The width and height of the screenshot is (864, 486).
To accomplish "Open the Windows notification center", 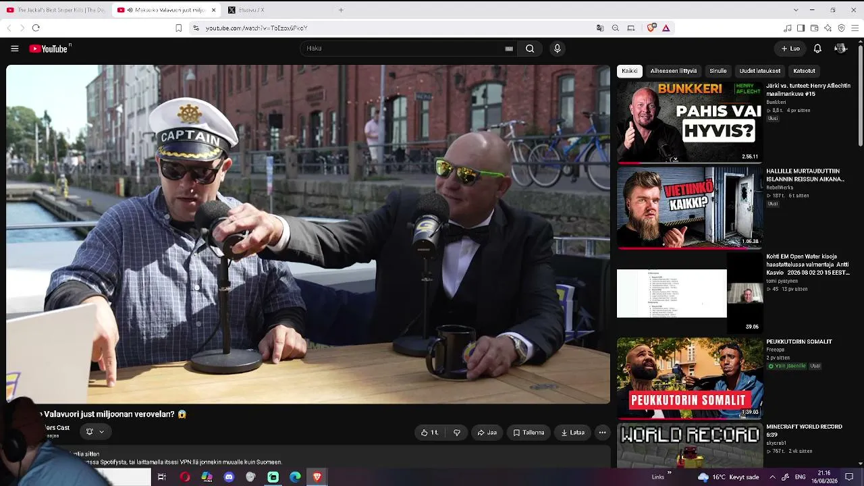I will (x=849, y=477).
